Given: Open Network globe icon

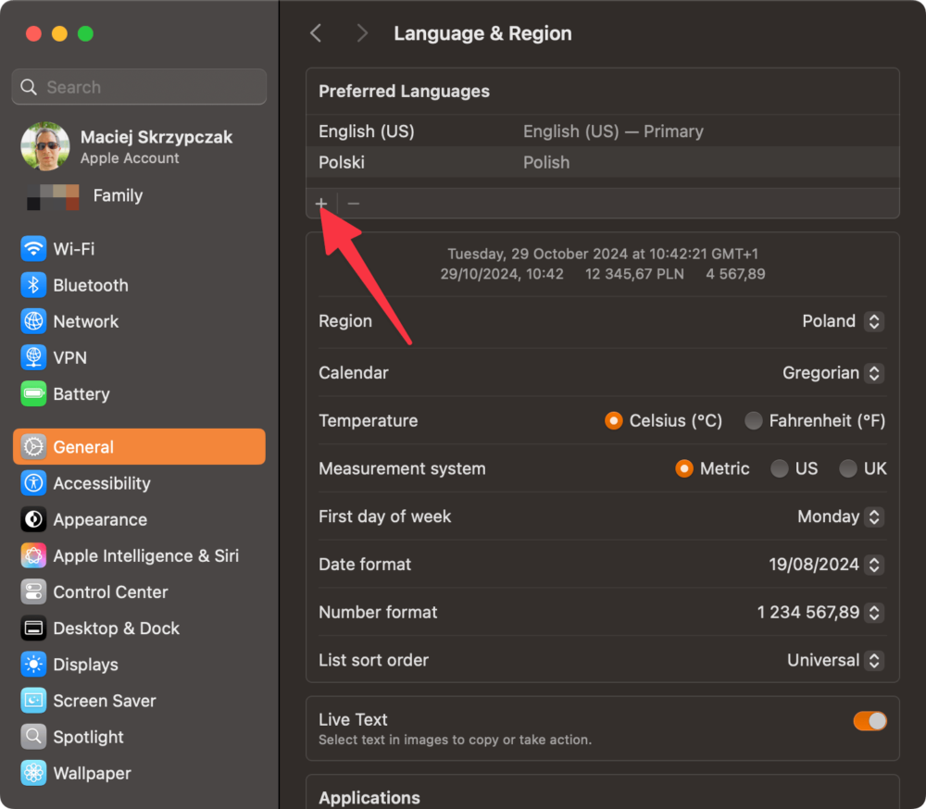Looking at the screenshot, I should [x=33, y=321].
